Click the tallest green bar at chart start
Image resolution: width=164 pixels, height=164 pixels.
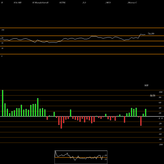click(x=3, y=103)
